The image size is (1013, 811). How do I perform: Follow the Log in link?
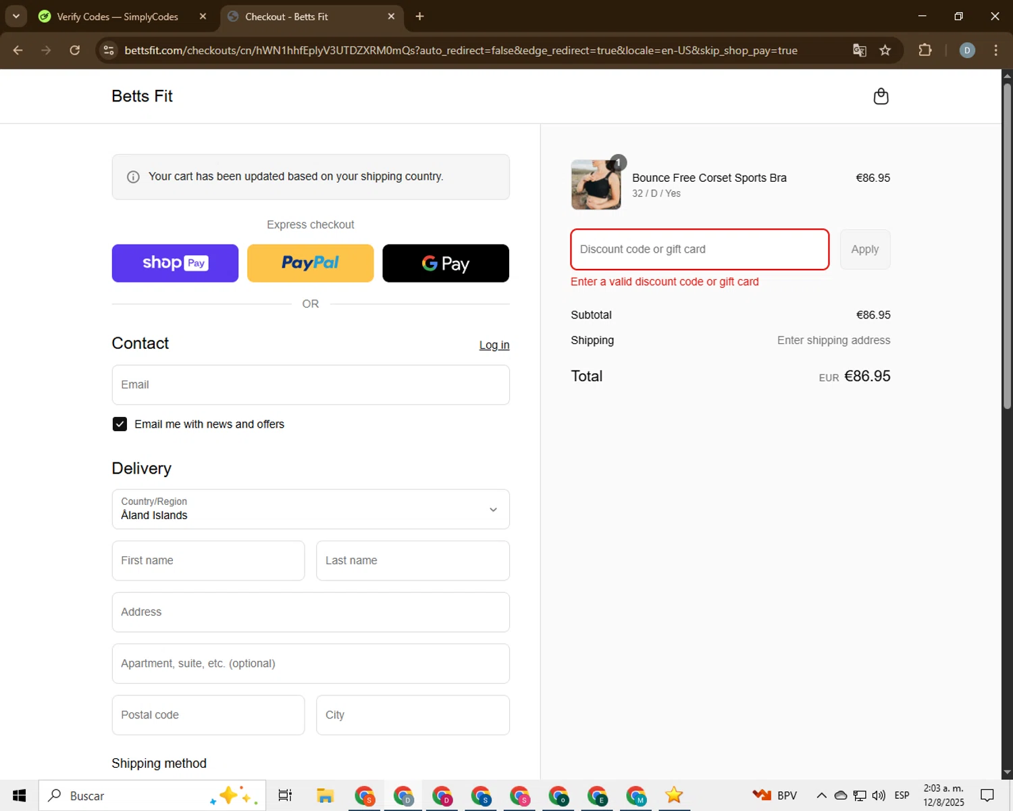(494, 345)
